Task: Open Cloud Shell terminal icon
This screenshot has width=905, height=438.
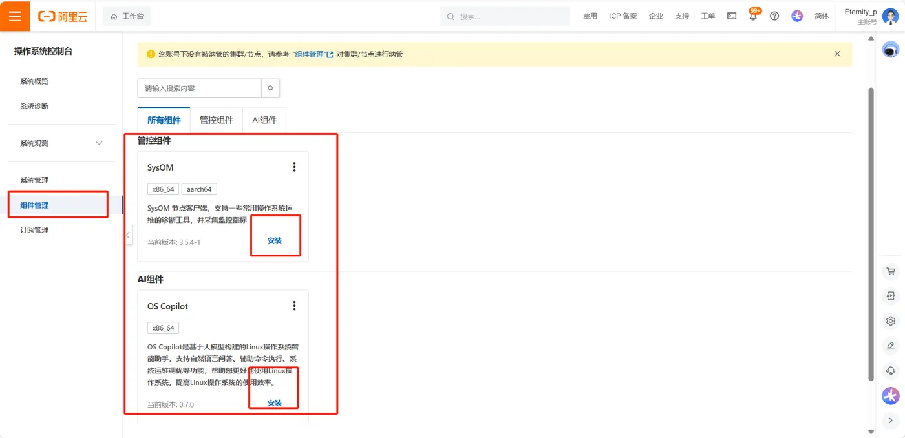Action: (732, 16)
